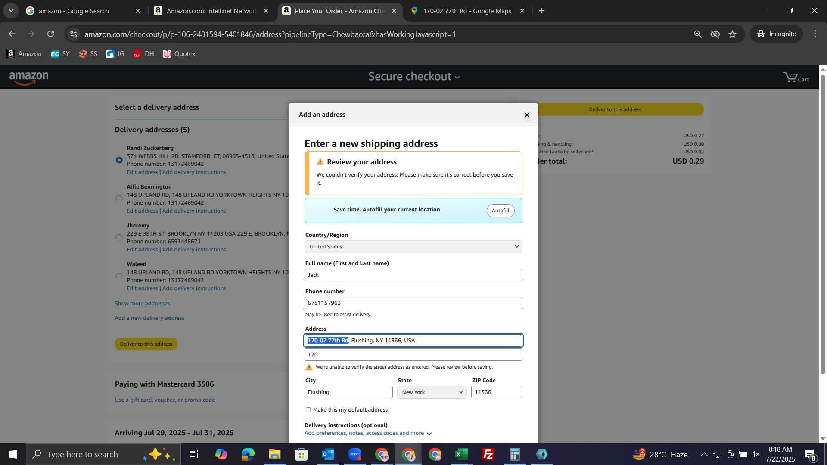The image size is (827, 465).
Task: Click the City field containing Flushing
Action: [x=348, y=392]
